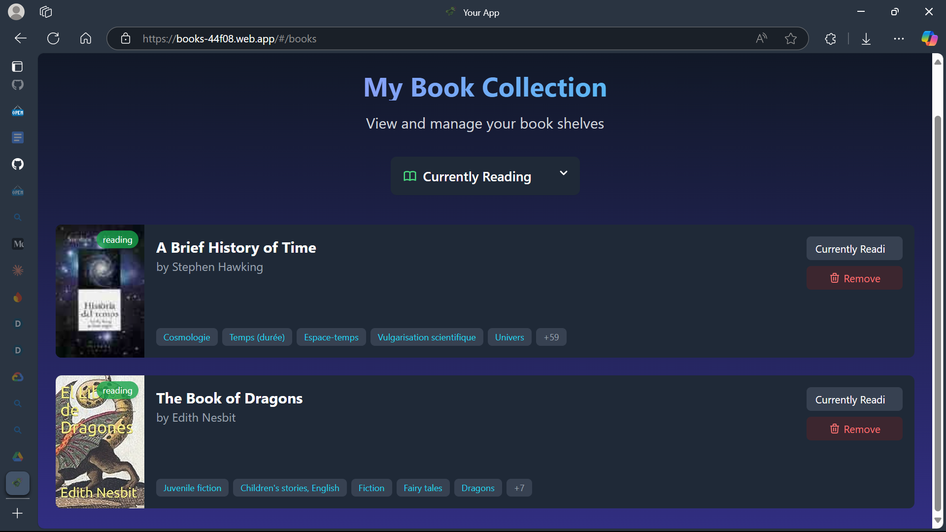Image resolution: width=946 pixels, height=532 pixels.
Task: Open downloads arrow icon
Action: [866, 38]
